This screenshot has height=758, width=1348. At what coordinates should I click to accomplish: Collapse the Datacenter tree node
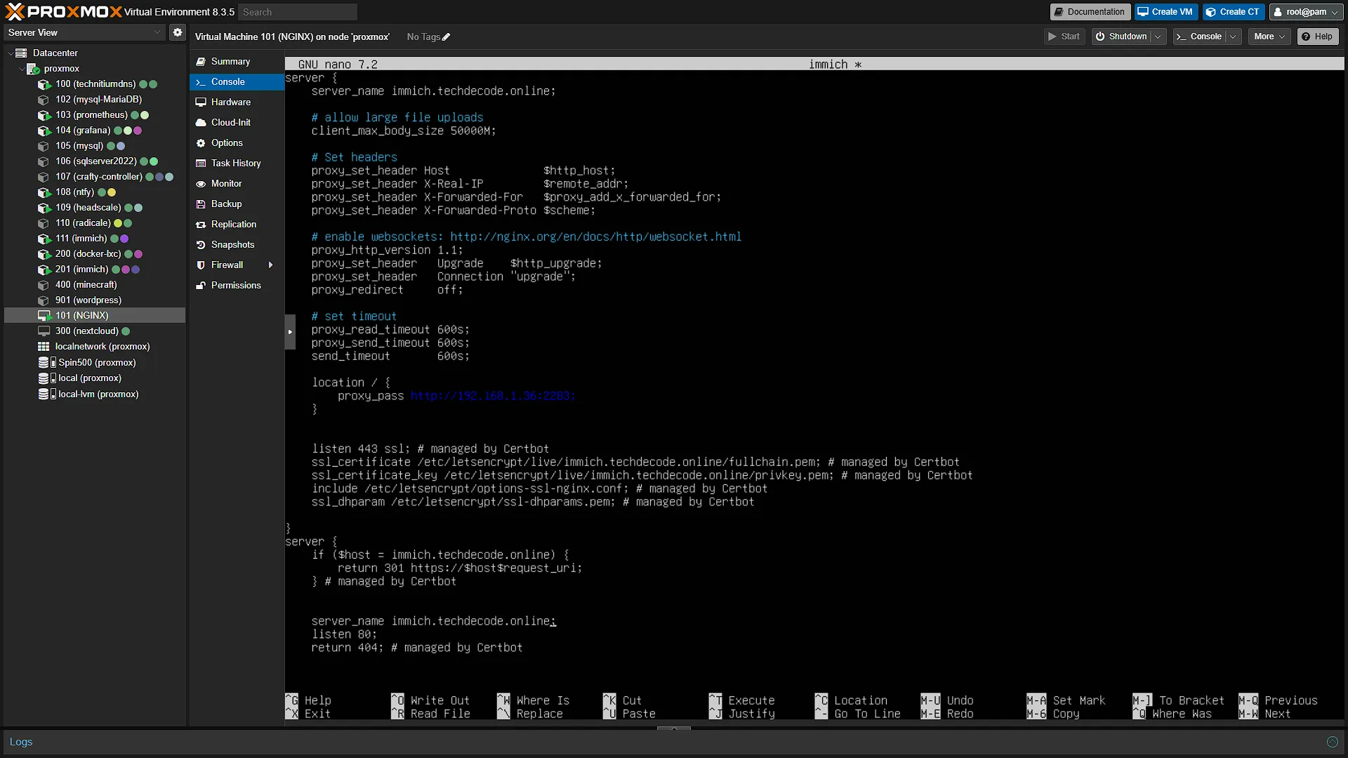coord(11,53)
